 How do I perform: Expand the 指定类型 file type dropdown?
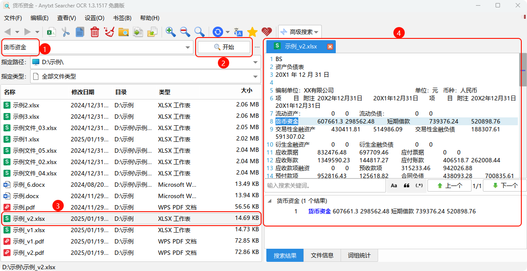(255, 76)
